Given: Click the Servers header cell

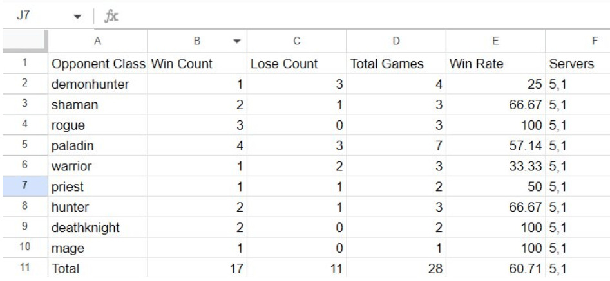Looking at the screenshot, I should (578, 64).
